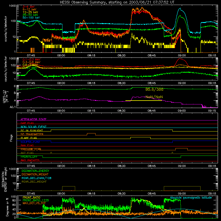Select the FLARE_FLAG label

tap(29, 138)
